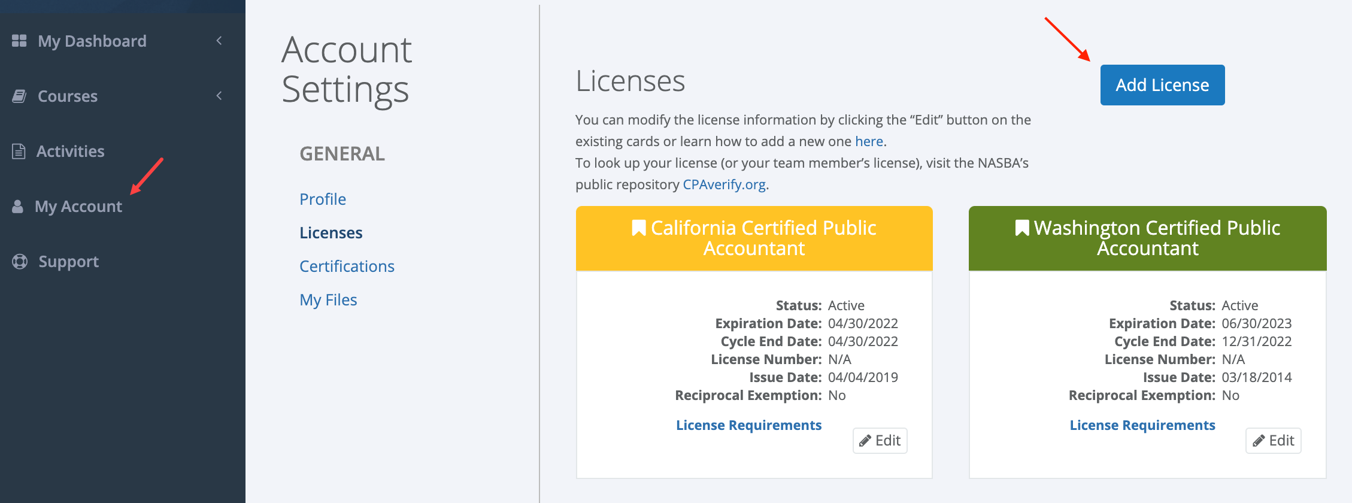
Task: Click Washington License Number N/A
Action: (x=1233, y=359)
